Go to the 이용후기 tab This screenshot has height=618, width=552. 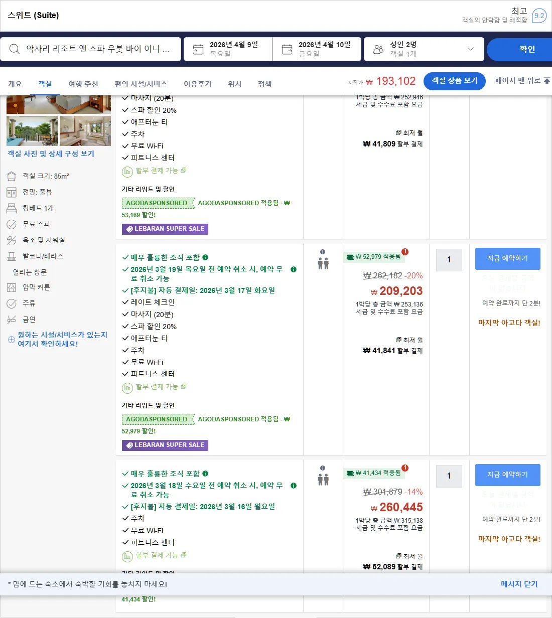click(198, 84)
